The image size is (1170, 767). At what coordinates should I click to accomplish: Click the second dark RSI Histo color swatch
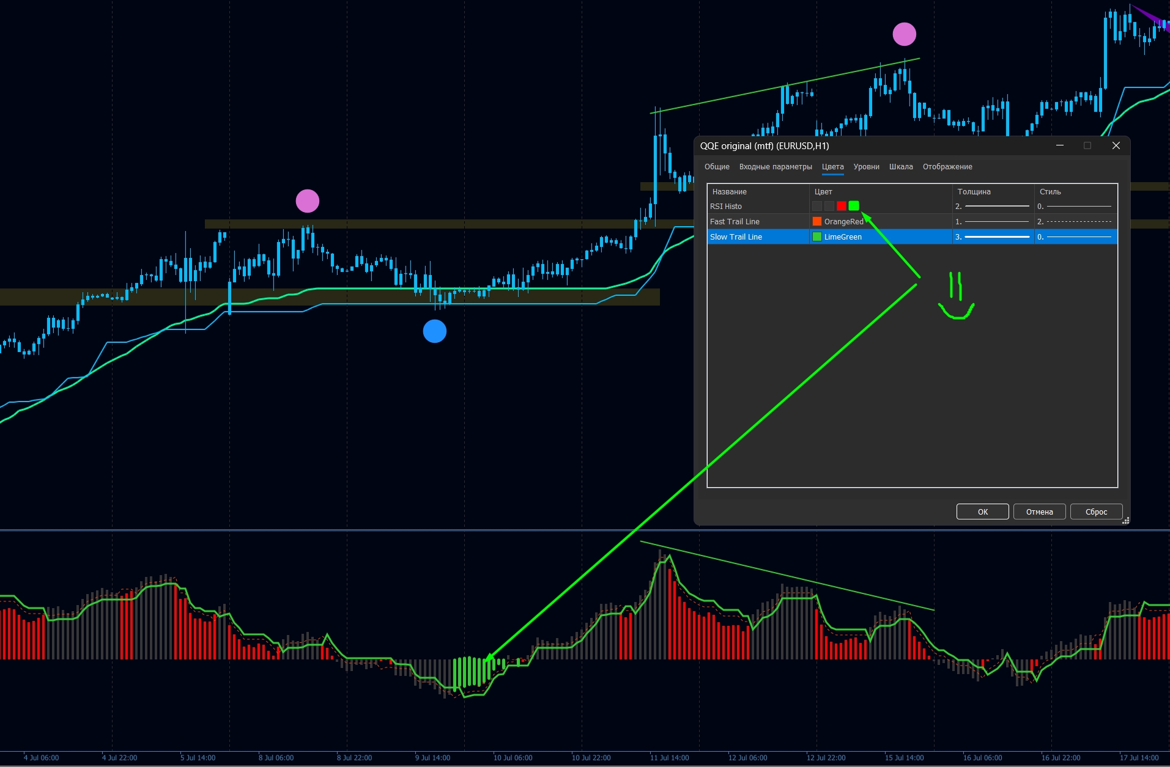pyautogui.click(x=829, y=206)
